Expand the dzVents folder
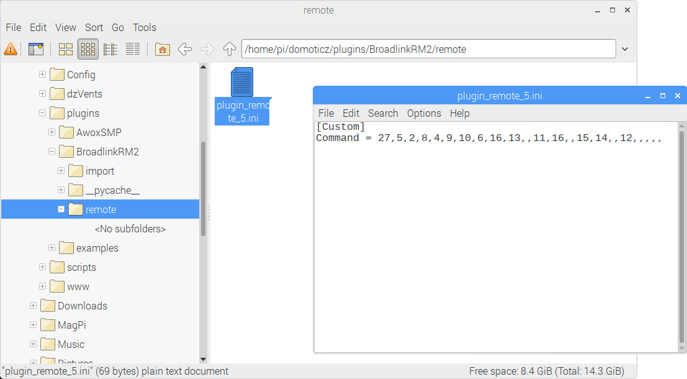 (x=42, y=93)
